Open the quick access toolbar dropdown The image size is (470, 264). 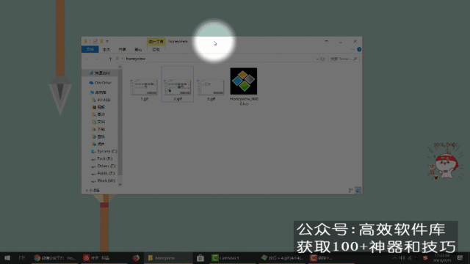click(107, 41)
